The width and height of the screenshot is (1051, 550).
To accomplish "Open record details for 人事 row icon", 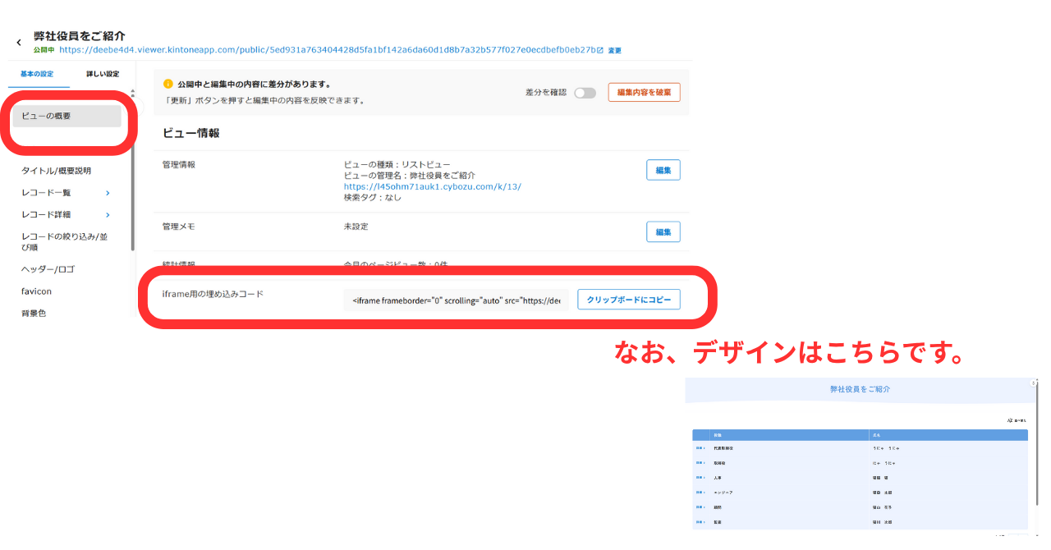I will tap(699, 477).
